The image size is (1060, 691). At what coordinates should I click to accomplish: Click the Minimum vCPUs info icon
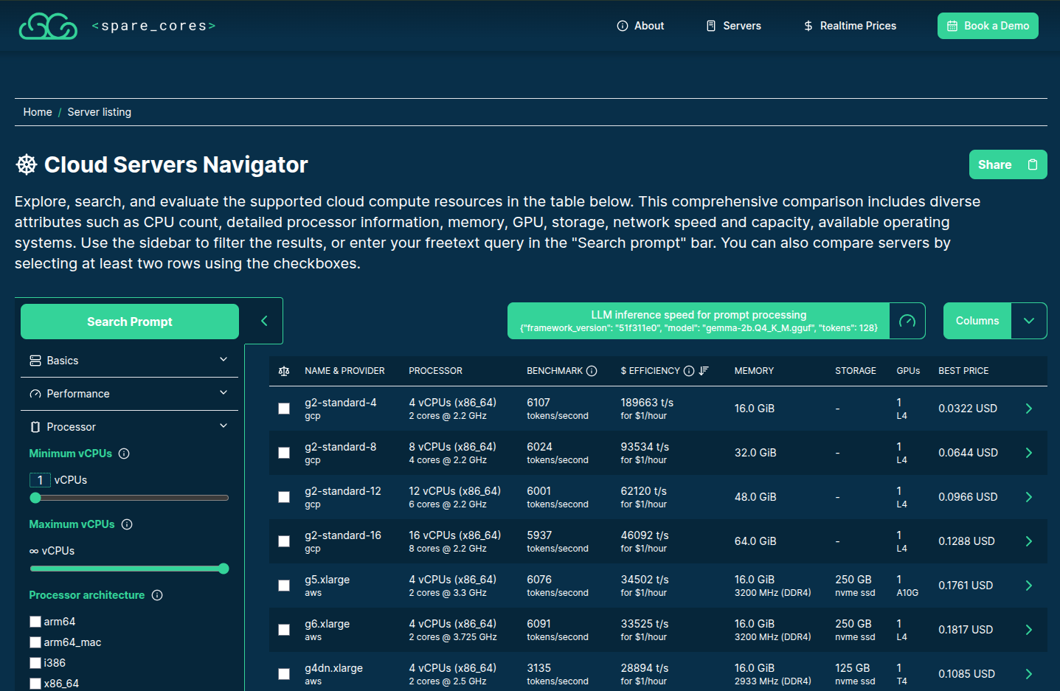pyautogui.click(x=124, y=454)
